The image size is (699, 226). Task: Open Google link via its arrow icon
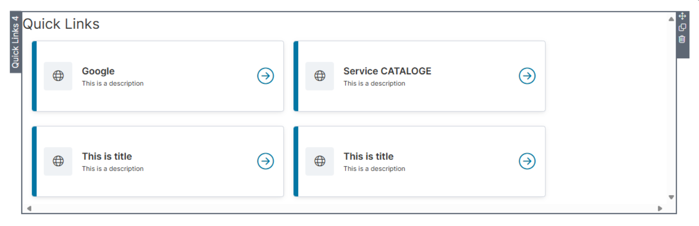pyautogui.click(x=265, y=76)
